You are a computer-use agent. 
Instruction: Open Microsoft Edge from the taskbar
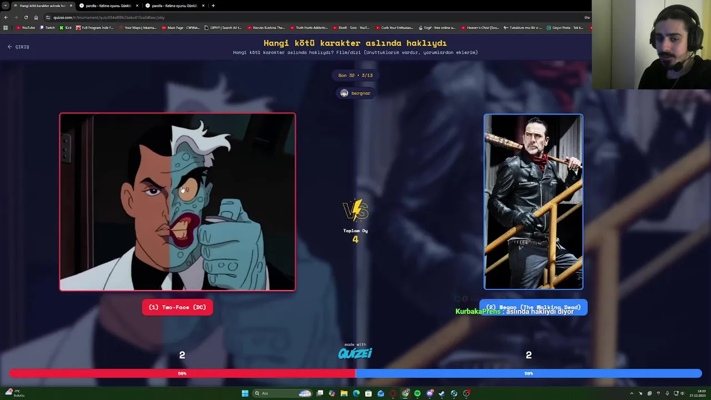point(356,393)
